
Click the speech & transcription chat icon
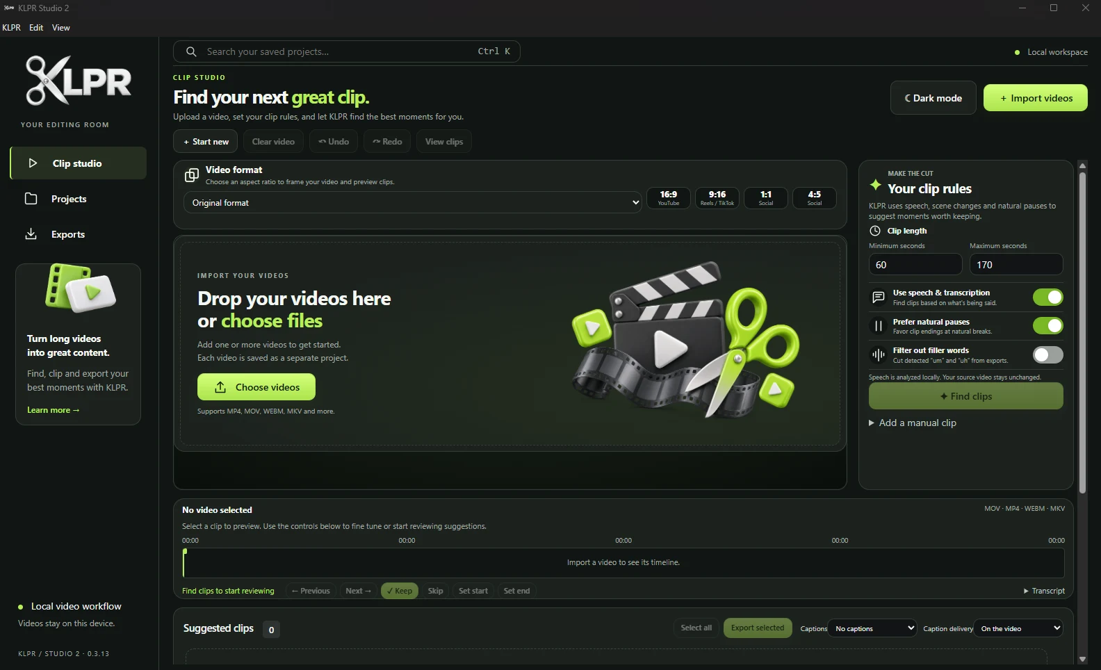(879, 297)
